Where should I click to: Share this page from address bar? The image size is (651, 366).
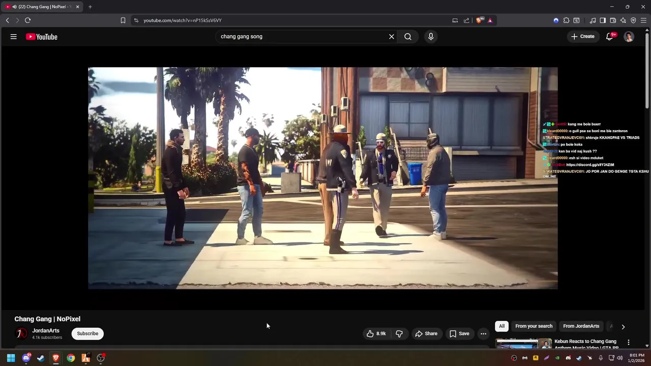466,20
